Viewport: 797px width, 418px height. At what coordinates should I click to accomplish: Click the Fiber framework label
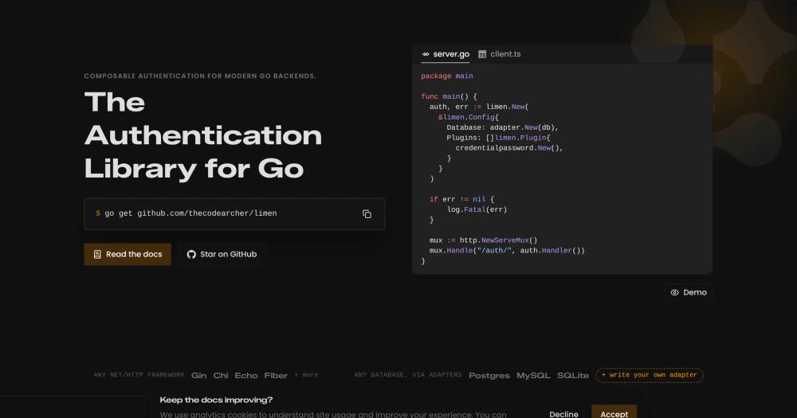(276, 375)
